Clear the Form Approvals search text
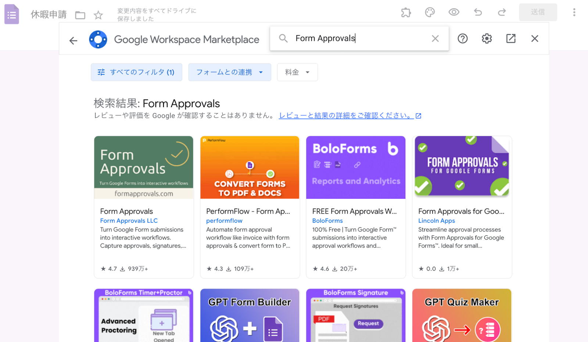Viewport: 588px width, 342px height. 435,39
